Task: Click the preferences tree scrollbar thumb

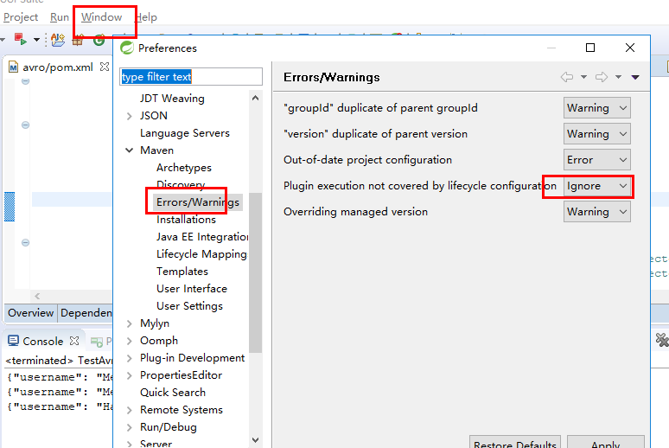Action: tap(255, 272)
